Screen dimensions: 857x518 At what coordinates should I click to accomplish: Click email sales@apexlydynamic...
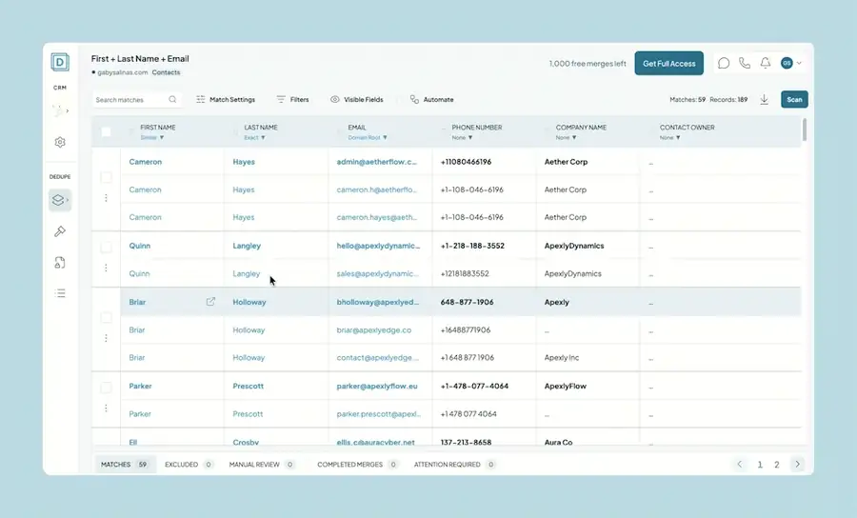pyautogui.click(x=378, y=273)
